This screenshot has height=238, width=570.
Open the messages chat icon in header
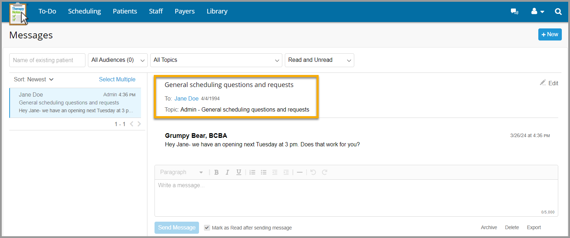point(514,11)
